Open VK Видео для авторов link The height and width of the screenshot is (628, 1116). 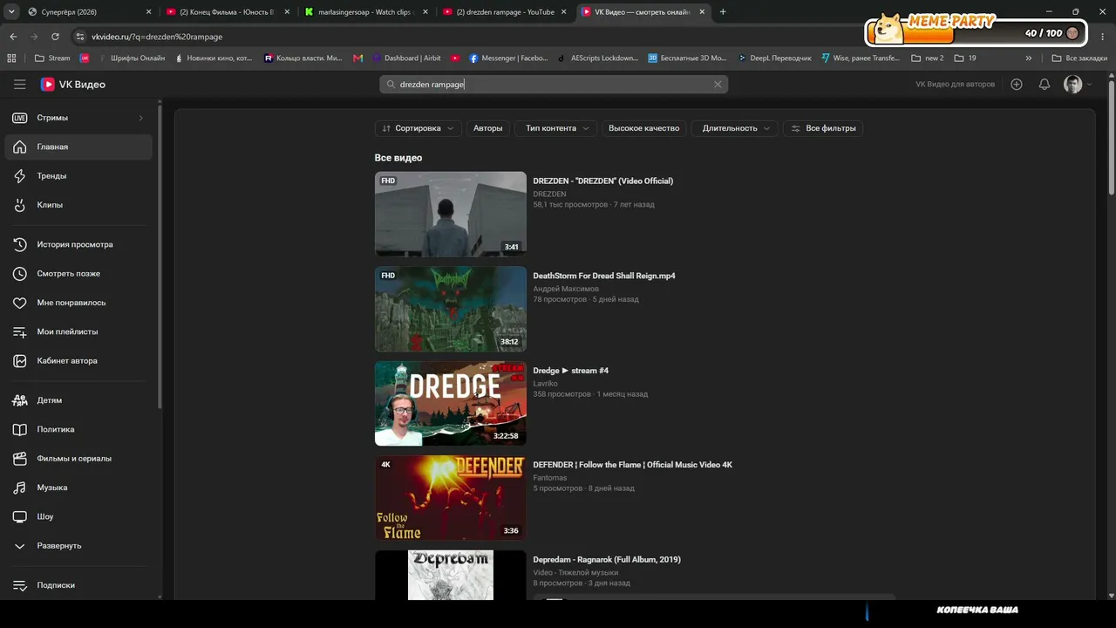956,85
